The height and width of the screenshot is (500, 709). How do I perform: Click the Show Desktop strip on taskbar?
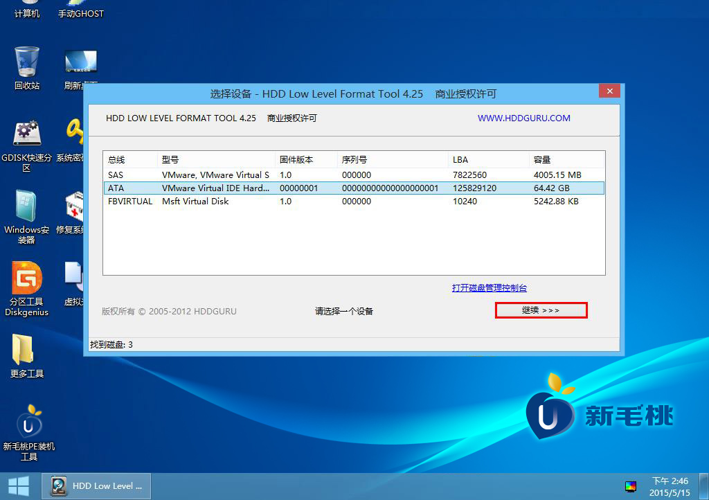704,486
